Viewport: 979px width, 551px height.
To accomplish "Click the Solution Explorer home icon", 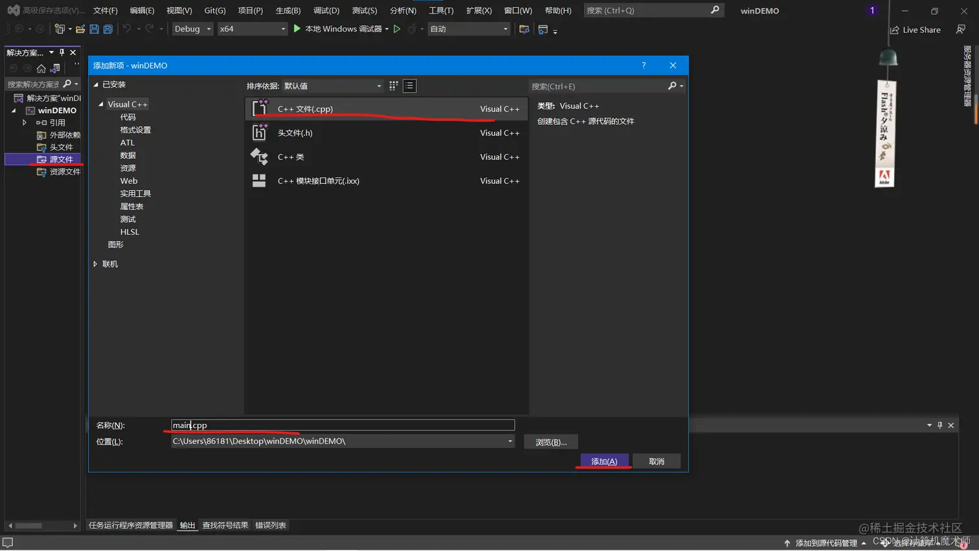I will pos(41,68).
